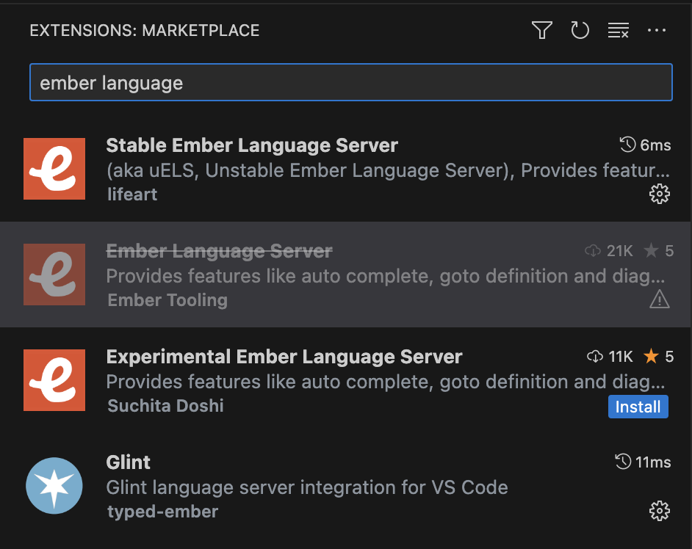Image resolution: width=692 pixels, height=549 pixels.
Task: Clear the extensions search input icon
Action: pos(619,30)
